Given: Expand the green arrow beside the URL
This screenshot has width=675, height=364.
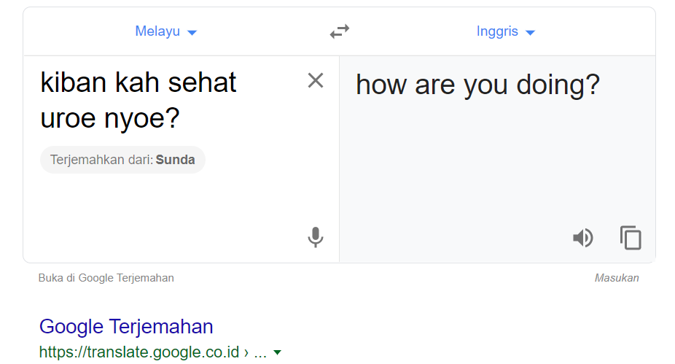Looking at the screenshot, I should tap(278, 352).
